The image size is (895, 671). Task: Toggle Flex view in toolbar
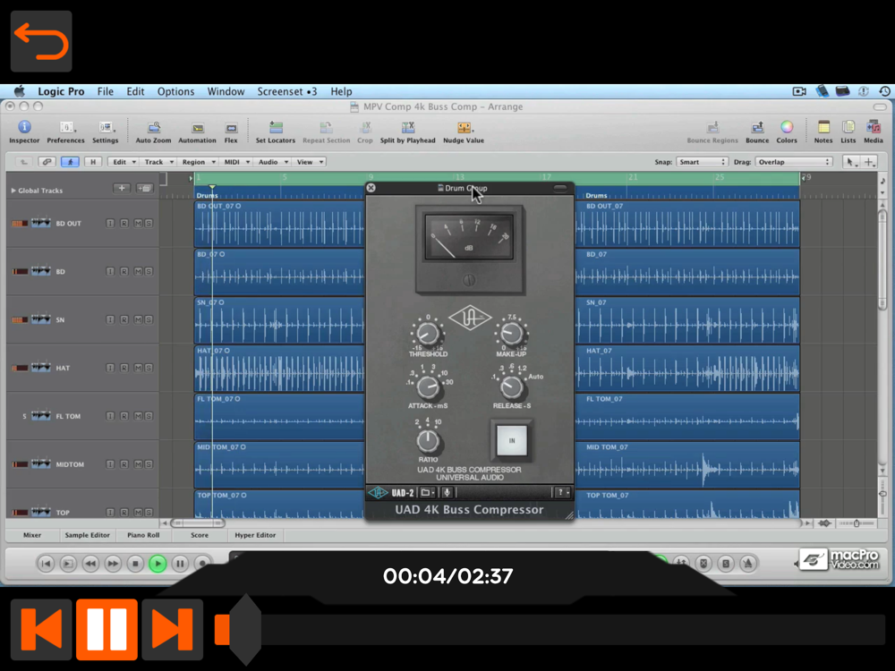tap(231, 132)
